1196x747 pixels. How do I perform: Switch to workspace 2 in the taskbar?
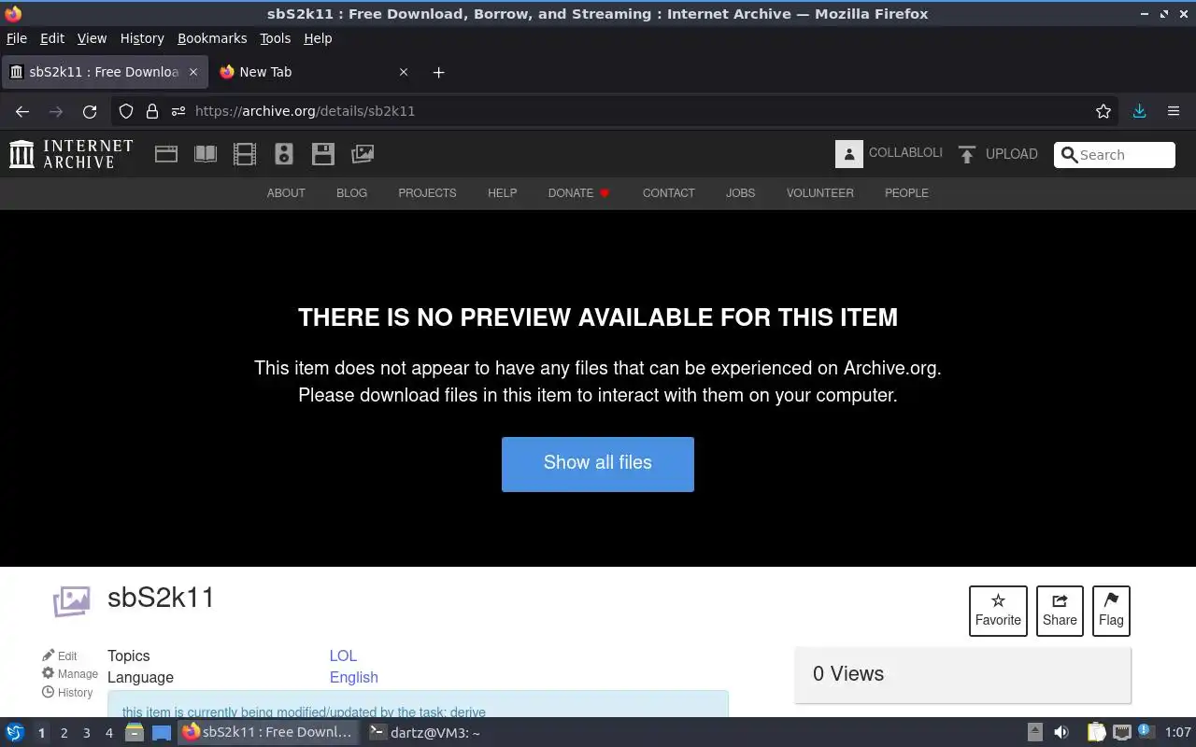pyautogui.click(x=64, y=733)
